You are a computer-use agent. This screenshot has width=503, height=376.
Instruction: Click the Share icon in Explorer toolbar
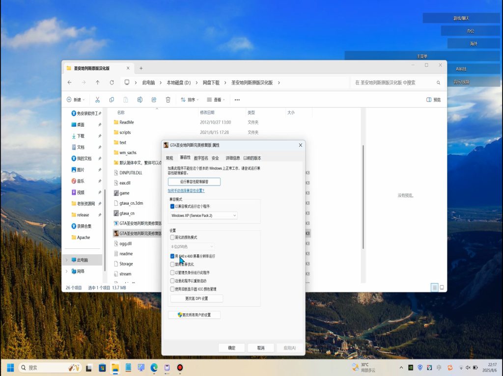(154, 100)
